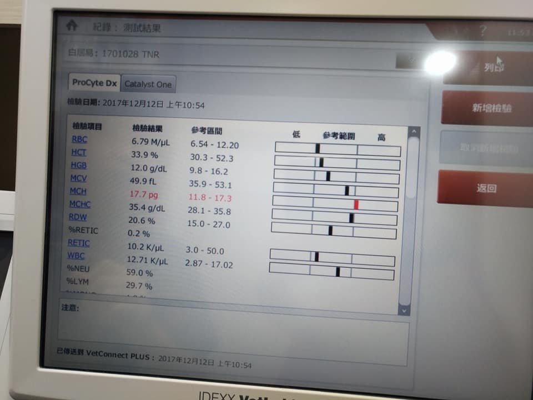Open the MCHC parameter link
Screen dimensions: 533x400
[80, 204]
